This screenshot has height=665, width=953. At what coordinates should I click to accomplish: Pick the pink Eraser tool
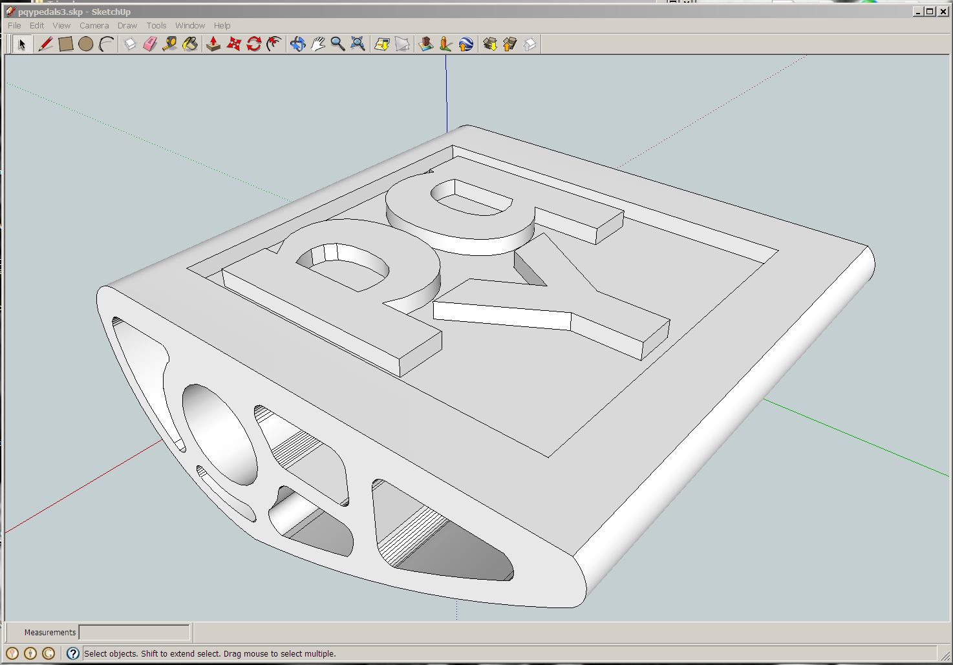pyautogui.click(x=150, y=44)
